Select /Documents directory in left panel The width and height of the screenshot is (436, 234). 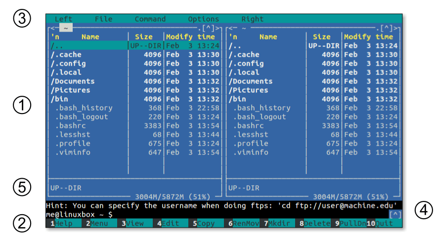[x=135, y=81]
